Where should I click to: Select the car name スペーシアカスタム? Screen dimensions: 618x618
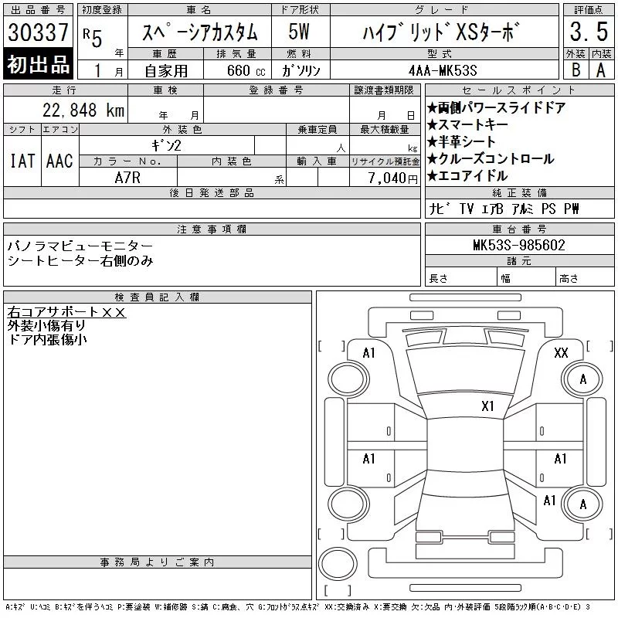tap(200, 32)
